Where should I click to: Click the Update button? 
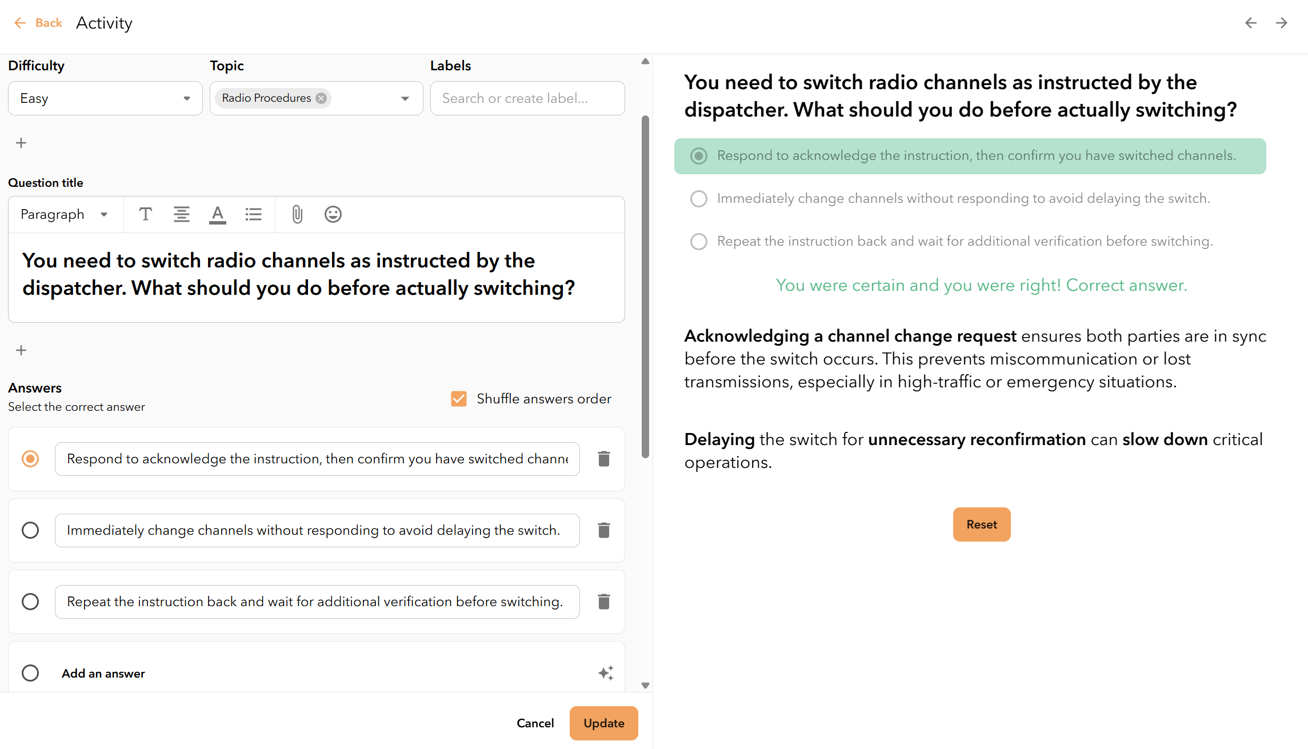point(604,723)
